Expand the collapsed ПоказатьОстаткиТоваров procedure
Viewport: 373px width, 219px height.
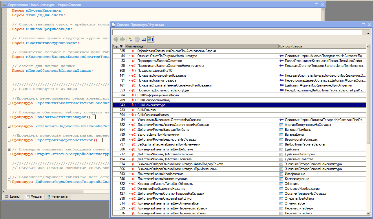[x=9, y=117]
